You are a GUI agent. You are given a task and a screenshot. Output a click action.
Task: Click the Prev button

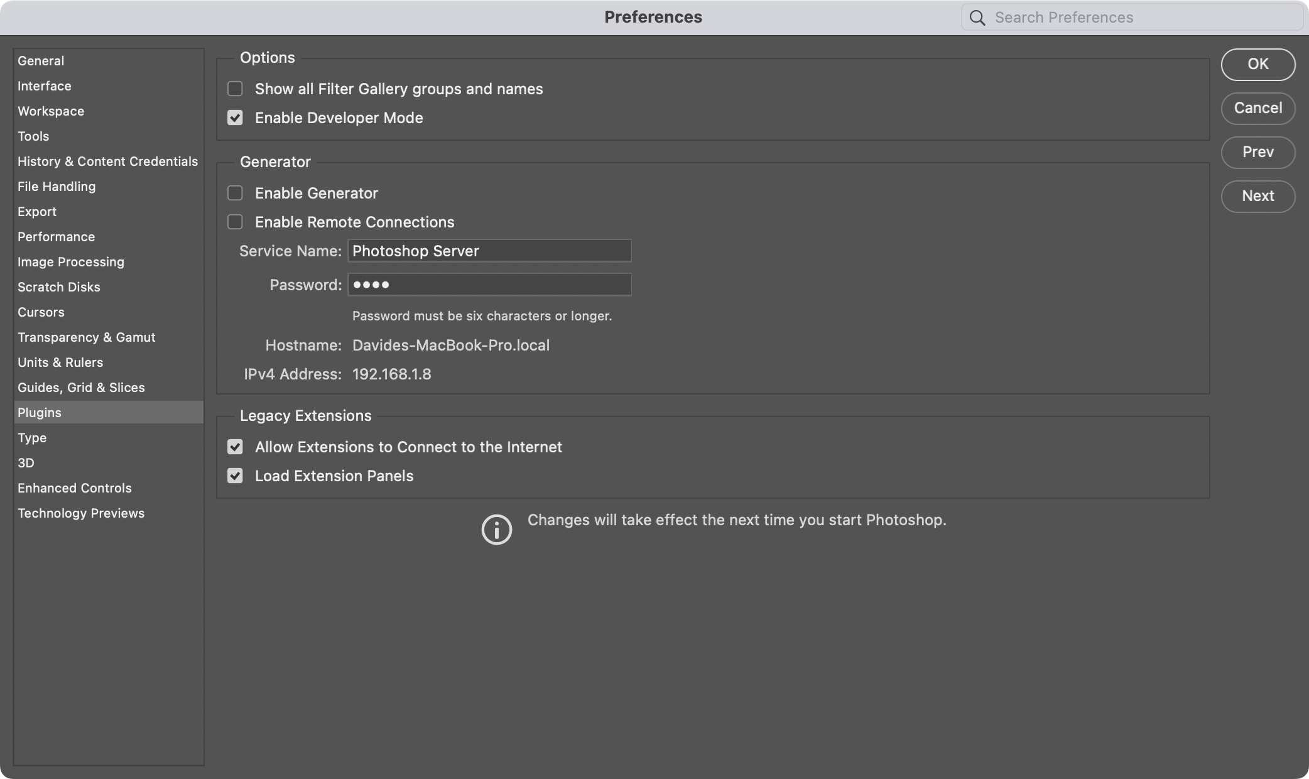point(1258,152)
